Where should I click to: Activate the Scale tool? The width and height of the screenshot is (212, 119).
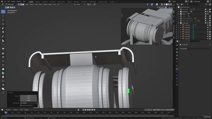click(3, 28)
